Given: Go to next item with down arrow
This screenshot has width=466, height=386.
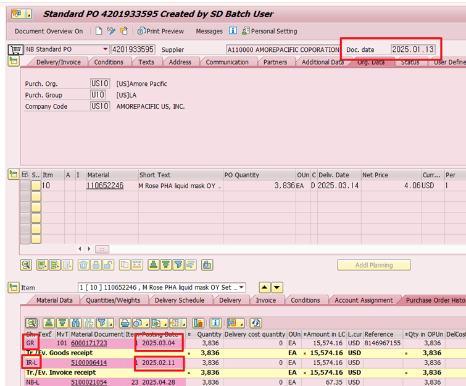Looking at the screenshot, I should click(277, 288).
